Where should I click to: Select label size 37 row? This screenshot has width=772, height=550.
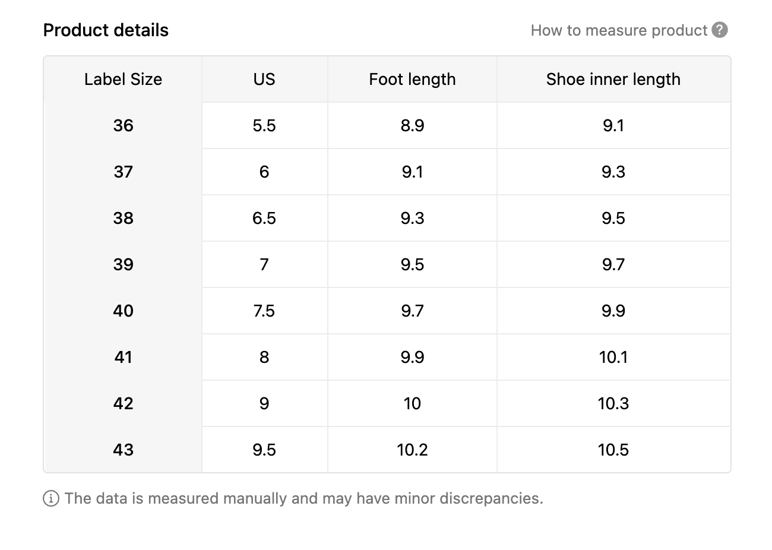pyautogui.click(x=123, y=172)
